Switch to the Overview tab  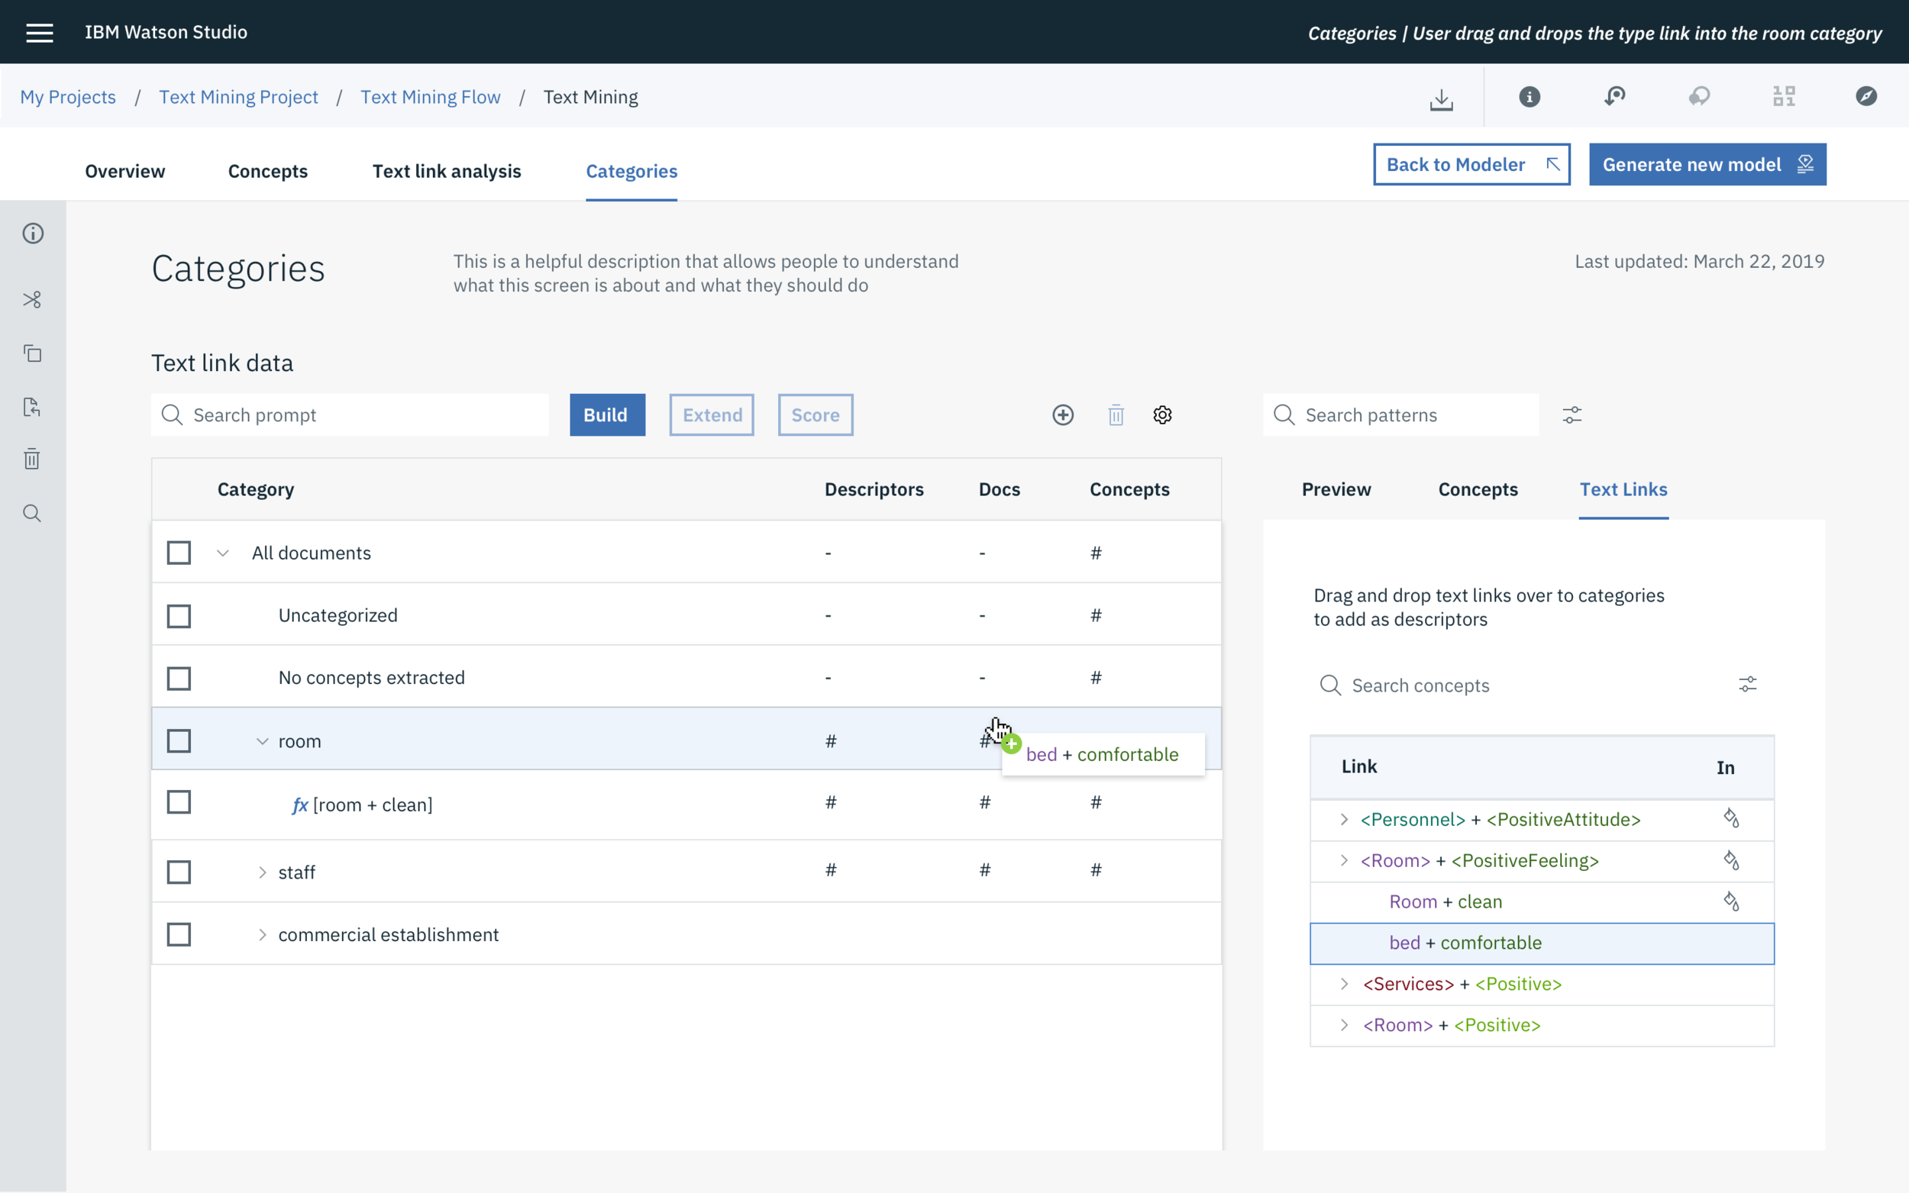124,171
